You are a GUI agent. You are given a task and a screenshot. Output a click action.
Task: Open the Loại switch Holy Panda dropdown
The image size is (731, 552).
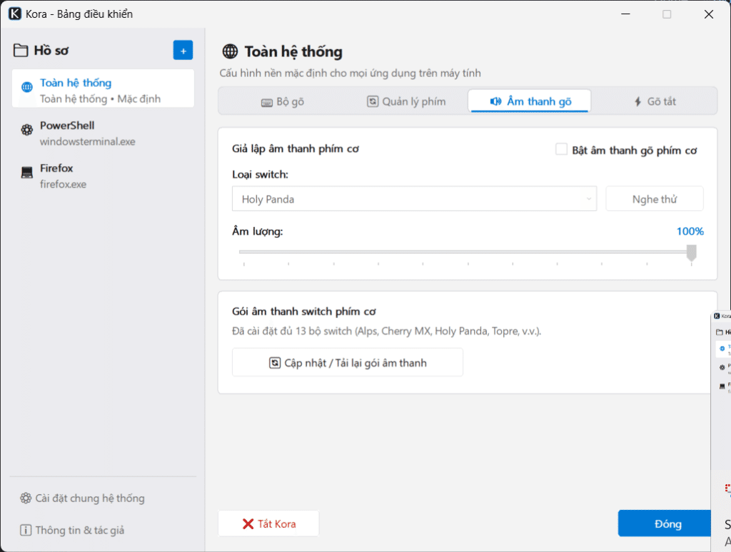pos(415,199)
